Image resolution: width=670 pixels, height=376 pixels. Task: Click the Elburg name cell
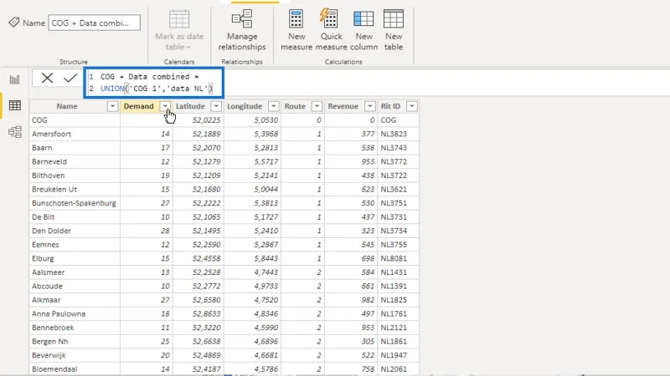pos(75,258)
